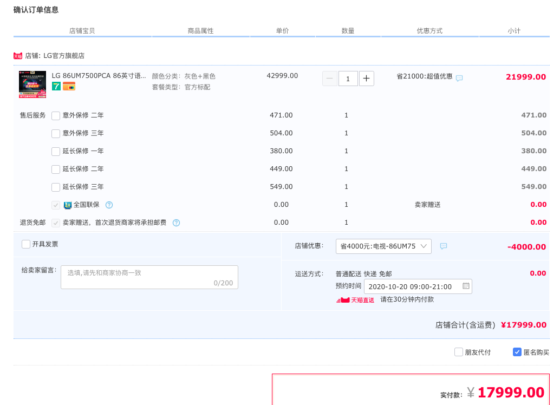
Task: Check 延长保修 二年 option
Action: point(56,169)
